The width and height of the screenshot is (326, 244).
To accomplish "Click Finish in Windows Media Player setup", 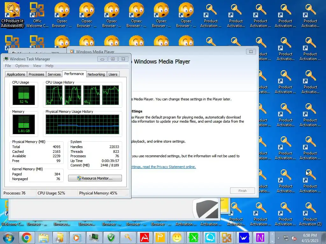I will tap(242, 191).
